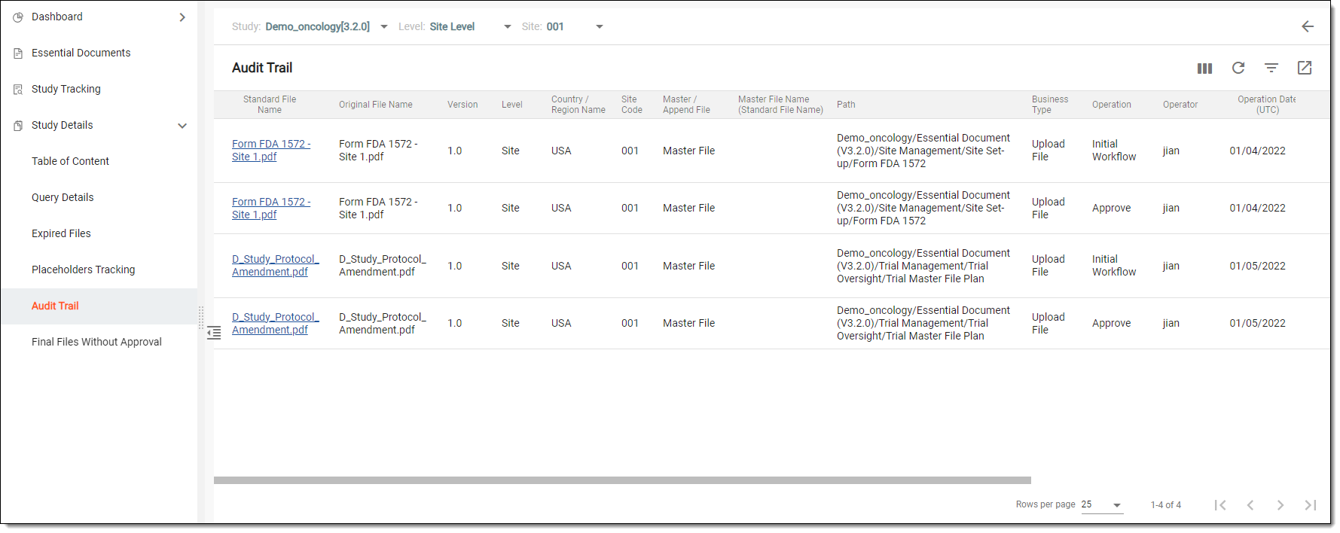The height and width of the screenshot is (533, 1340).
Task: Click the horizontal scrollbar below the table
Action: click(x=622, y=480)
